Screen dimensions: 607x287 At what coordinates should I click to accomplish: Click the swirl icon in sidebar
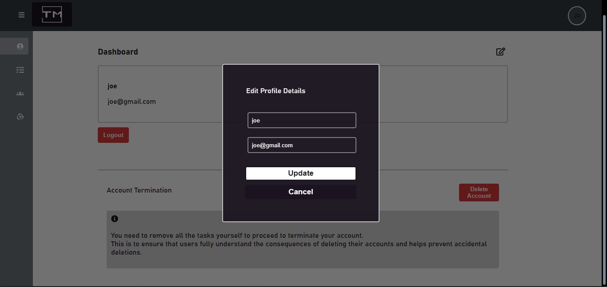click(20, 117)
